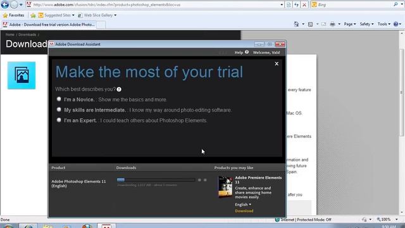Viewport: 405px width, 228px height.
Task: Click the Home breadcrumb link
Action: (x=10, y=35)
